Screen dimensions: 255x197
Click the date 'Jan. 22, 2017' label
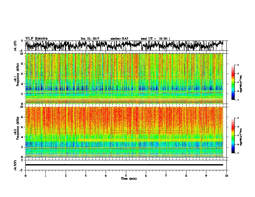pyautogui.click(x=90, y=39)
